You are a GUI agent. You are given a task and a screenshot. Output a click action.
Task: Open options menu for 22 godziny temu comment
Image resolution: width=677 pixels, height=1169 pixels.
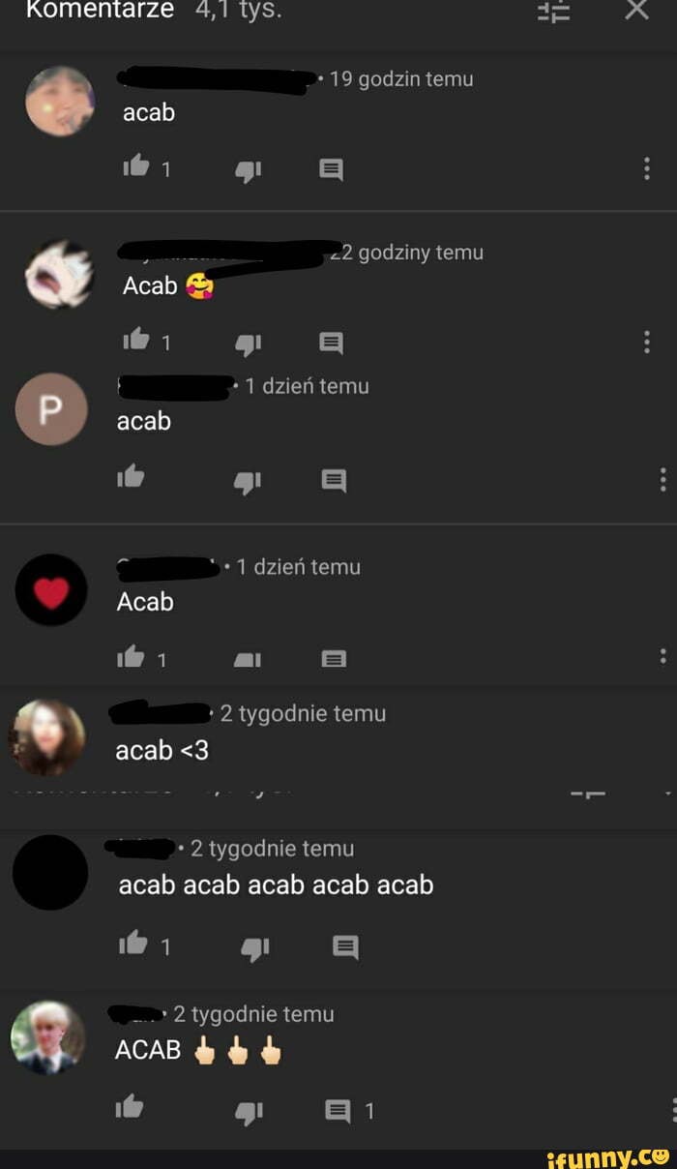click(x=647, y=342)
